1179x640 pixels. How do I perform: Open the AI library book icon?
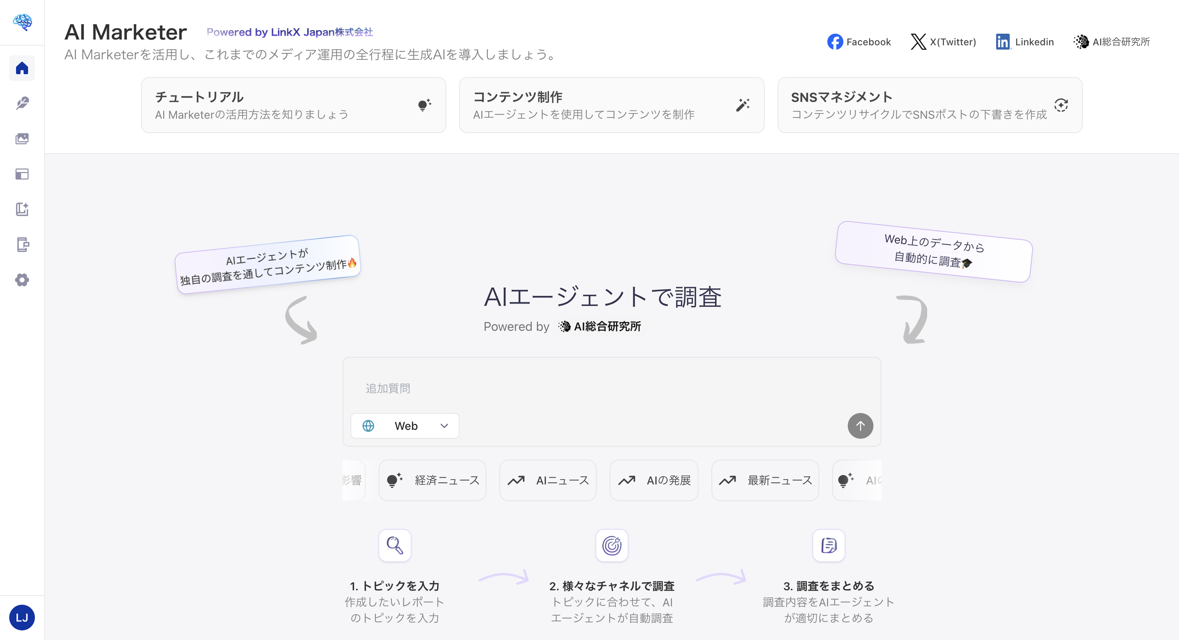[22, 209]
